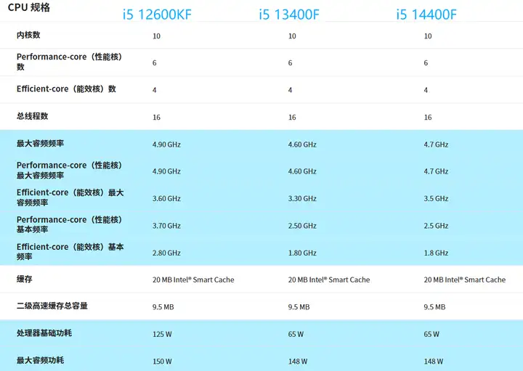
Task: Click performance-core count 6 under i5 14400F
Action: coord(426,63)
